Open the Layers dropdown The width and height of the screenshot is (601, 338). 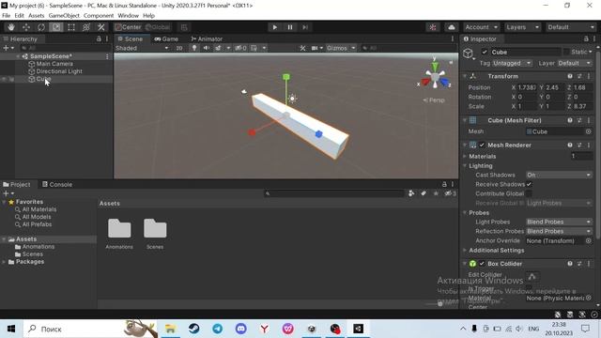coord(522,27)
